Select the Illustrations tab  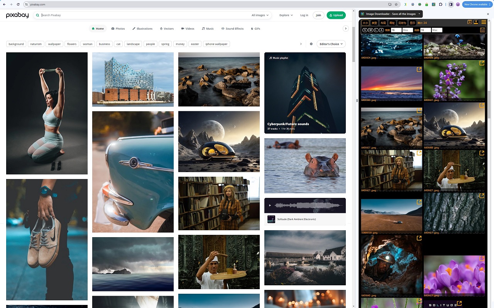142,28
